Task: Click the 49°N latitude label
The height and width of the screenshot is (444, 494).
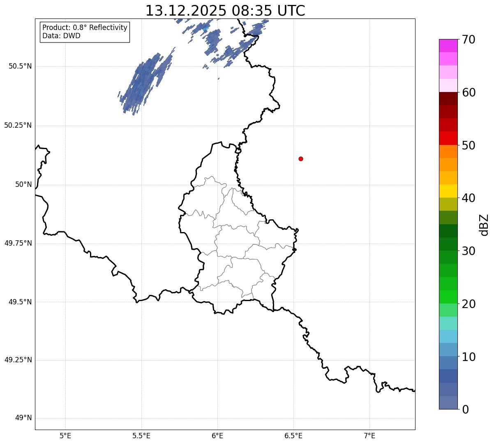Action: click(x=23, y=418)
